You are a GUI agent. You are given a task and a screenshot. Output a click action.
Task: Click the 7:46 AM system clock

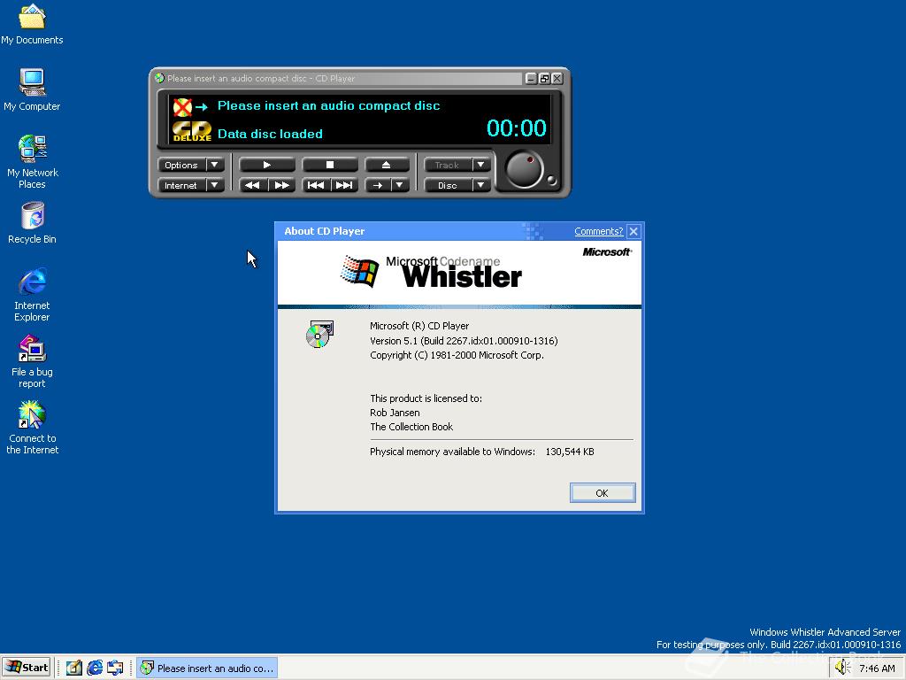877,668
